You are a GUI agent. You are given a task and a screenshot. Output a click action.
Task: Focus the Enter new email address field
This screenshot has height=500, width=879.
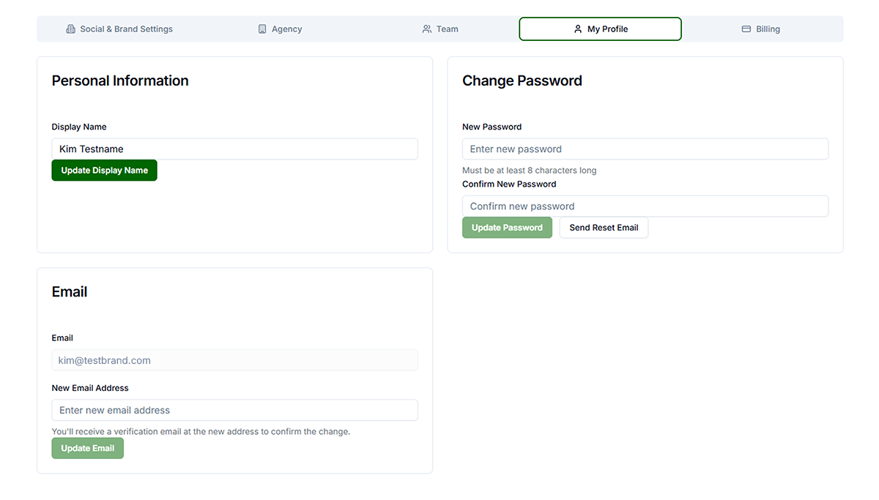click(234, 410)
